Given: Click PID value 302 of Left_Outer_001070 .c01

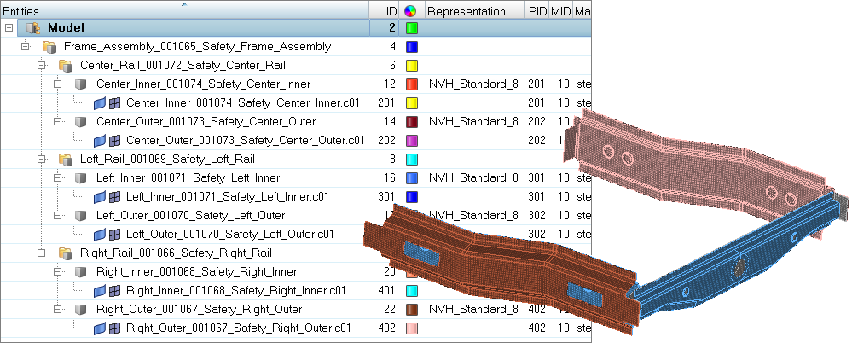Looking at the screenshot, I should pos(536,235).
